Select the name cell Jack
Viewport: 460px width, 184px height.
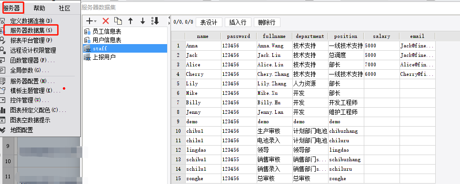tap(203, 55)
